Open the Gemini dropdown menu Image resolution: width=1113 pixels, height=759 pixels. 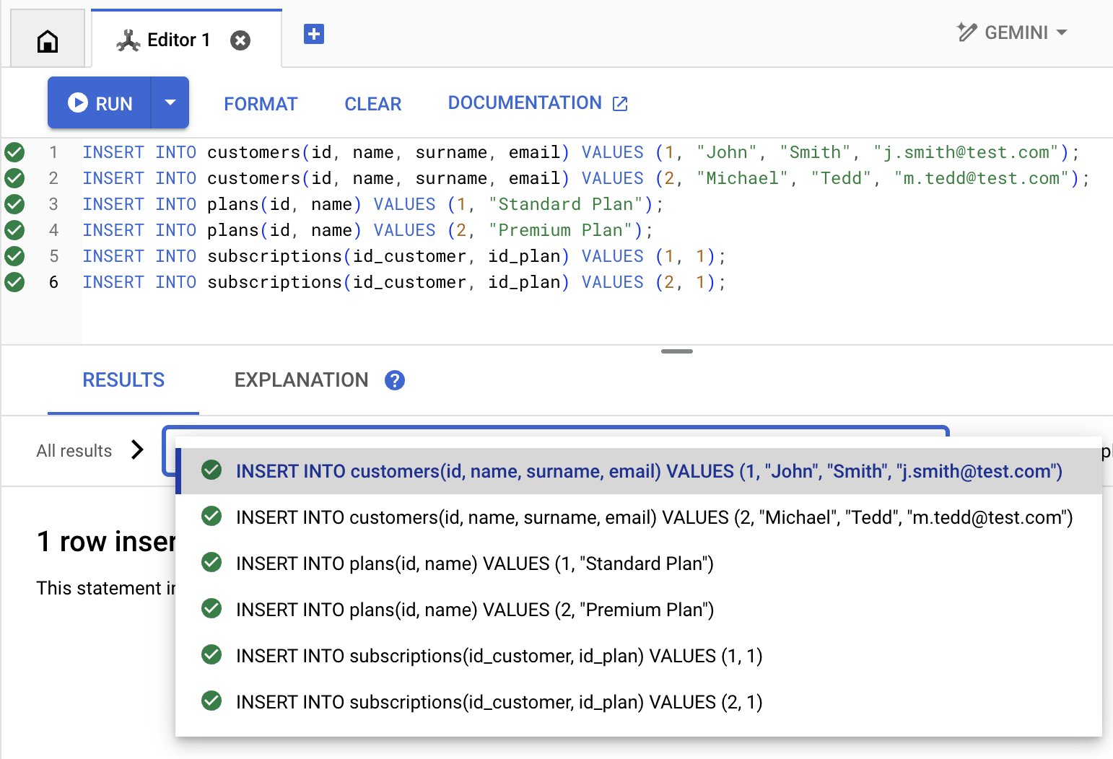tap(1061, 32)
